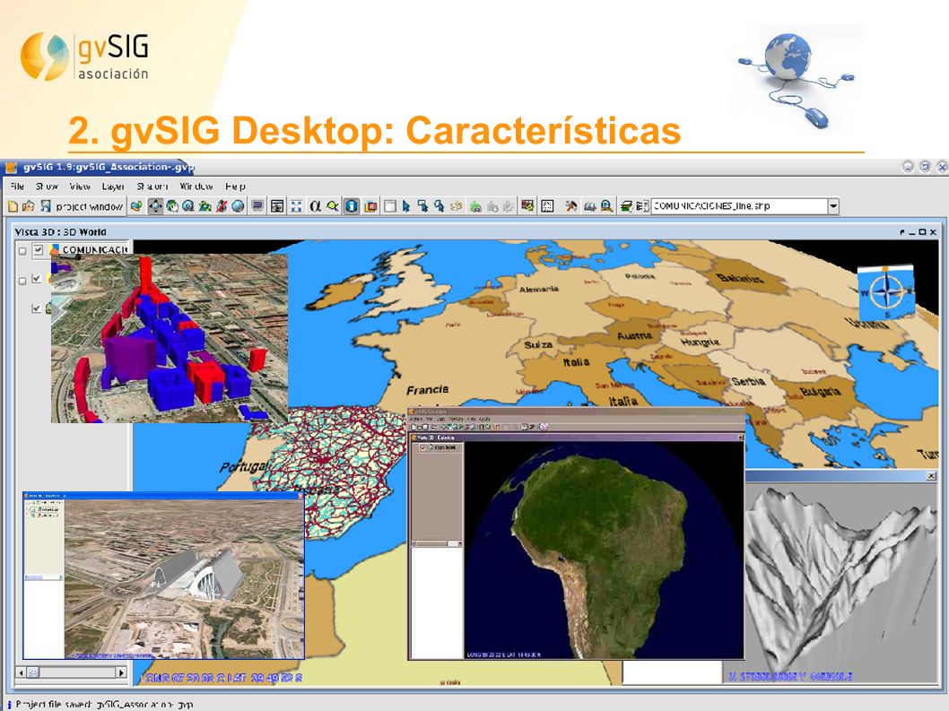Image resolution: width=949 pixels, height=711 pixels.
Task: Open the Show menu
Action: pos(47,186)
